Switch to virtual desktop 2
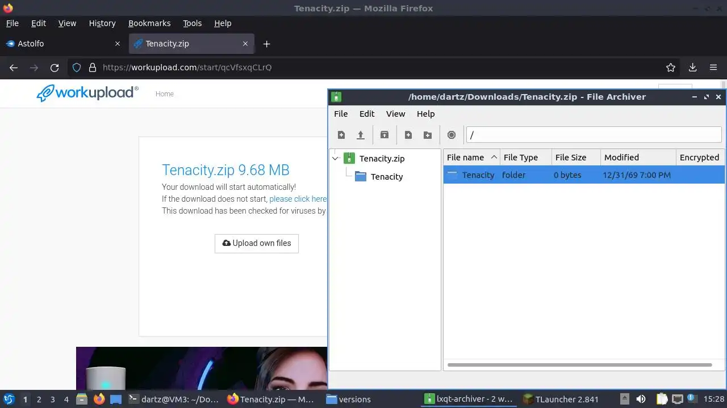 39,399
